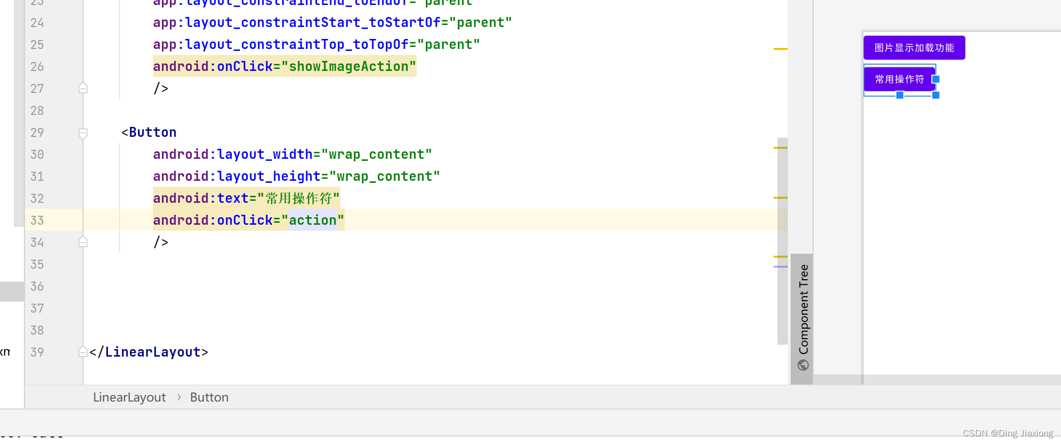Click line number 29 in the gutter
The width and height of the screenshot is (1061, 443).
(37, 132)
